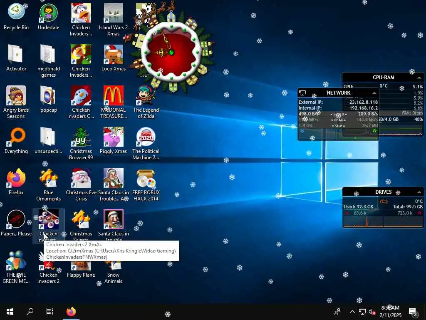Switch to Firefox on the taskbar

(x=71, y=312)
